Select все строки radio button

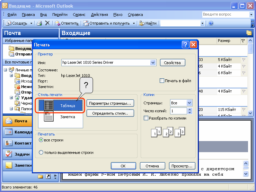click(x=41, y=140)
